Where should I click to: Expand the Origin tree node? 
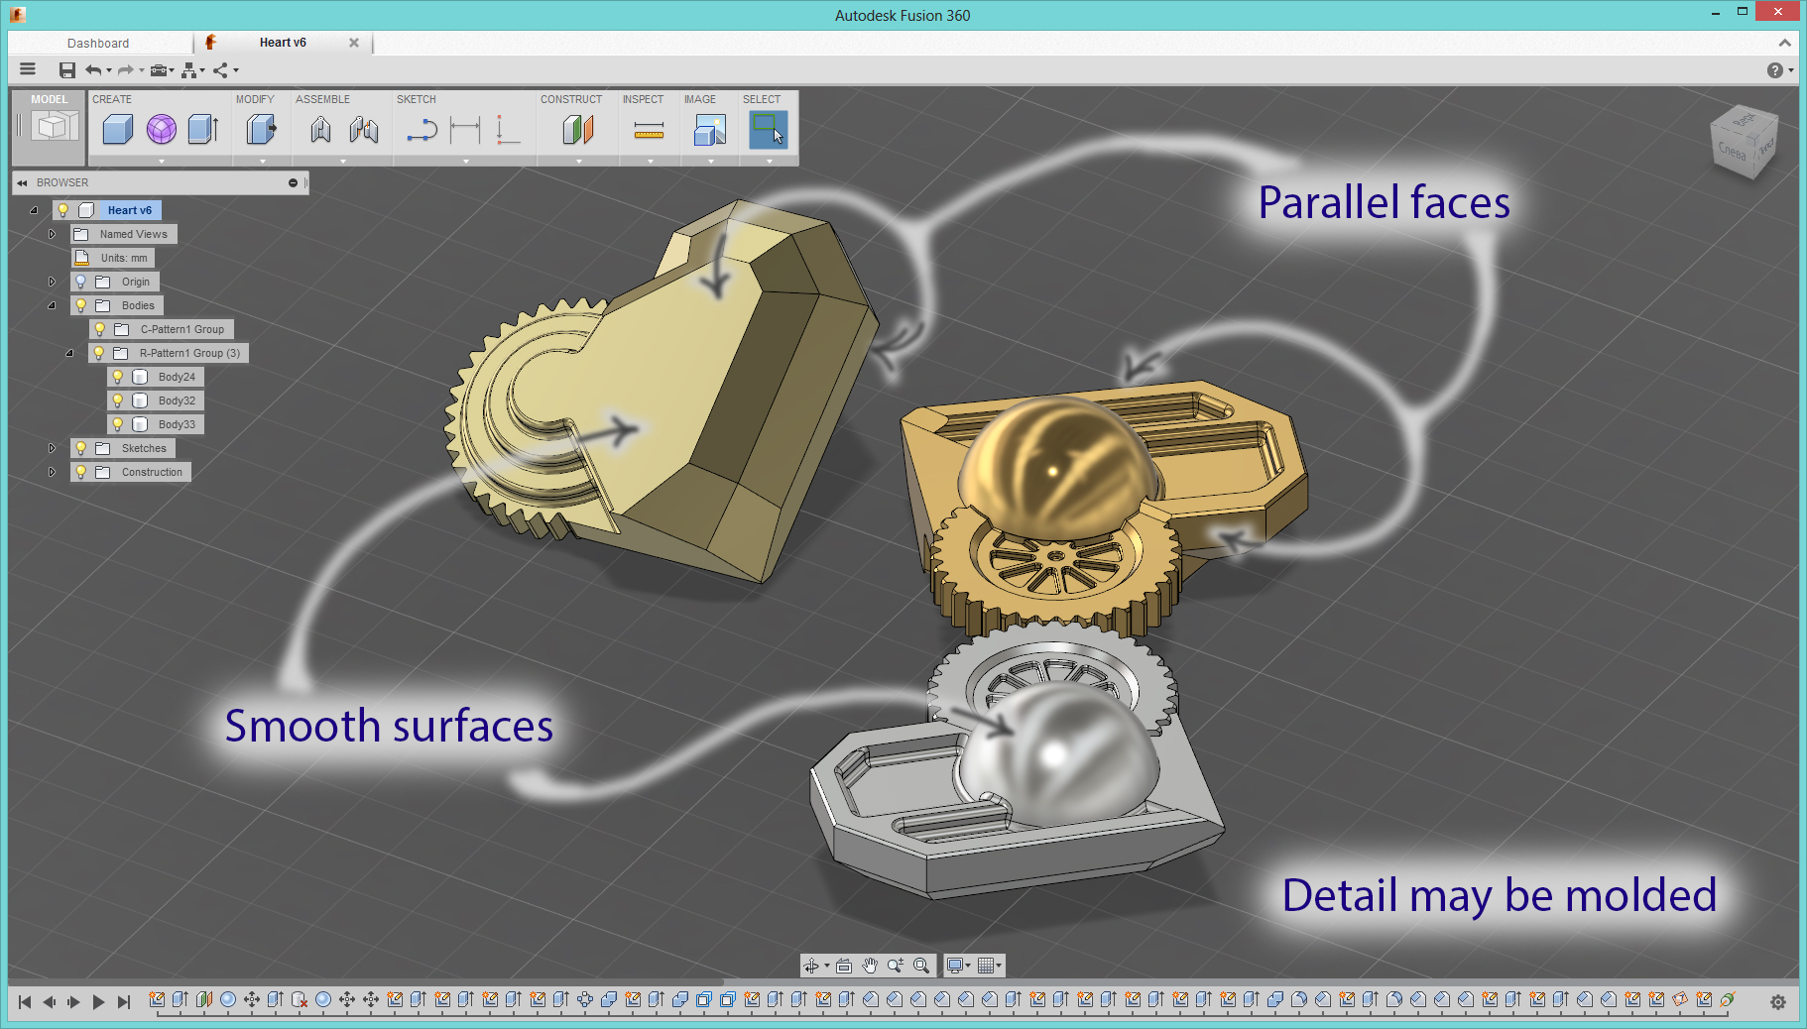[52, 282]
